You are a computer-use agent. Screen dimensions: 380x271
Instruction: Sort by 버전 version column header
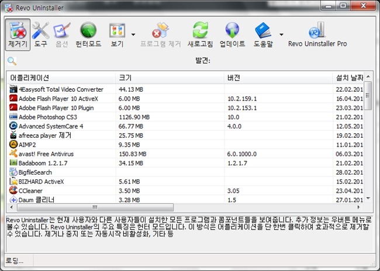(278, 78)
